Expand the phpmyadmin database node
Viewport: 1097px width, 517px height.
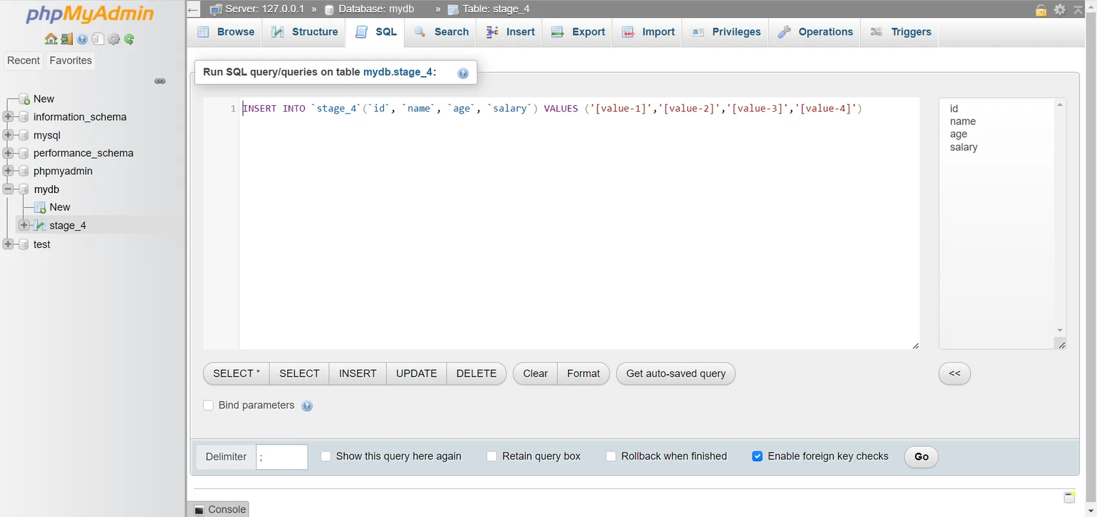8,171
